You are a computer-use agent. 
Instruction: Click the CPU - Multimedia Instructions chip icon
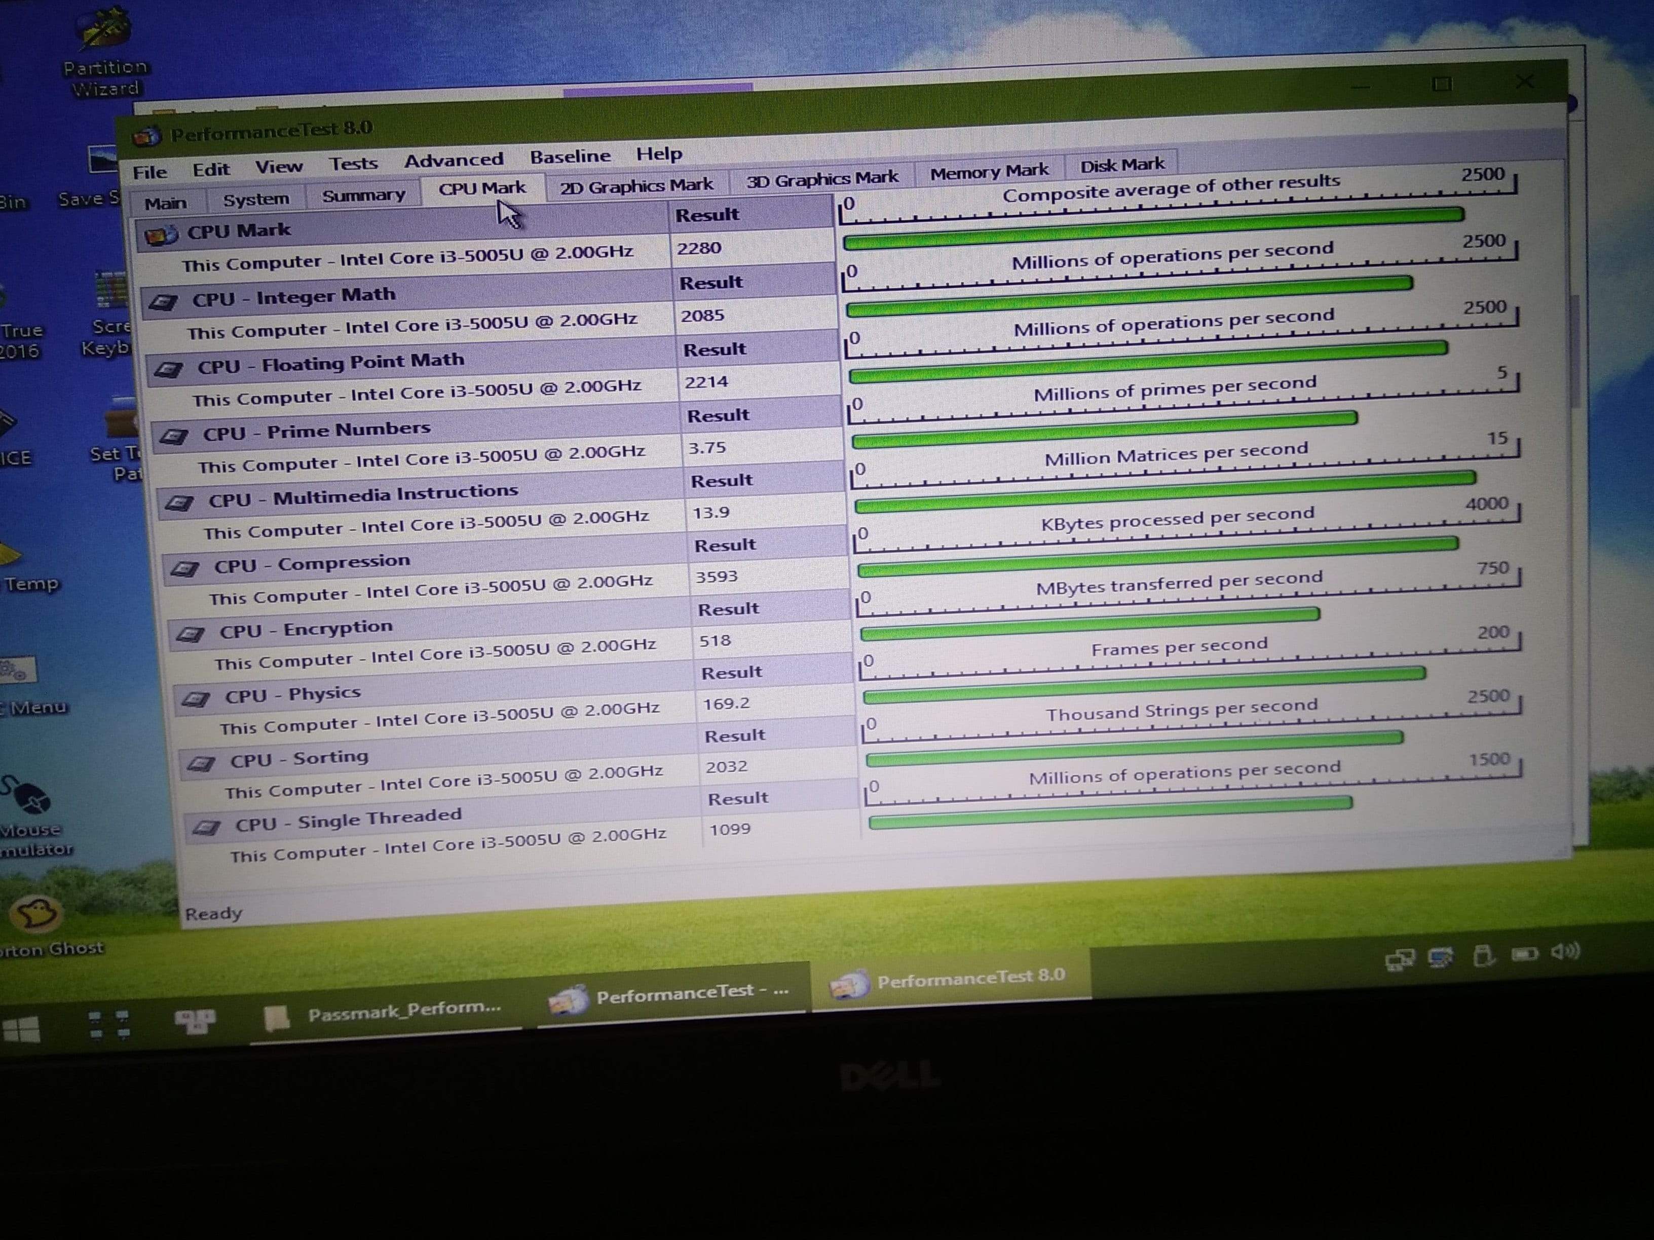point(179,502)
